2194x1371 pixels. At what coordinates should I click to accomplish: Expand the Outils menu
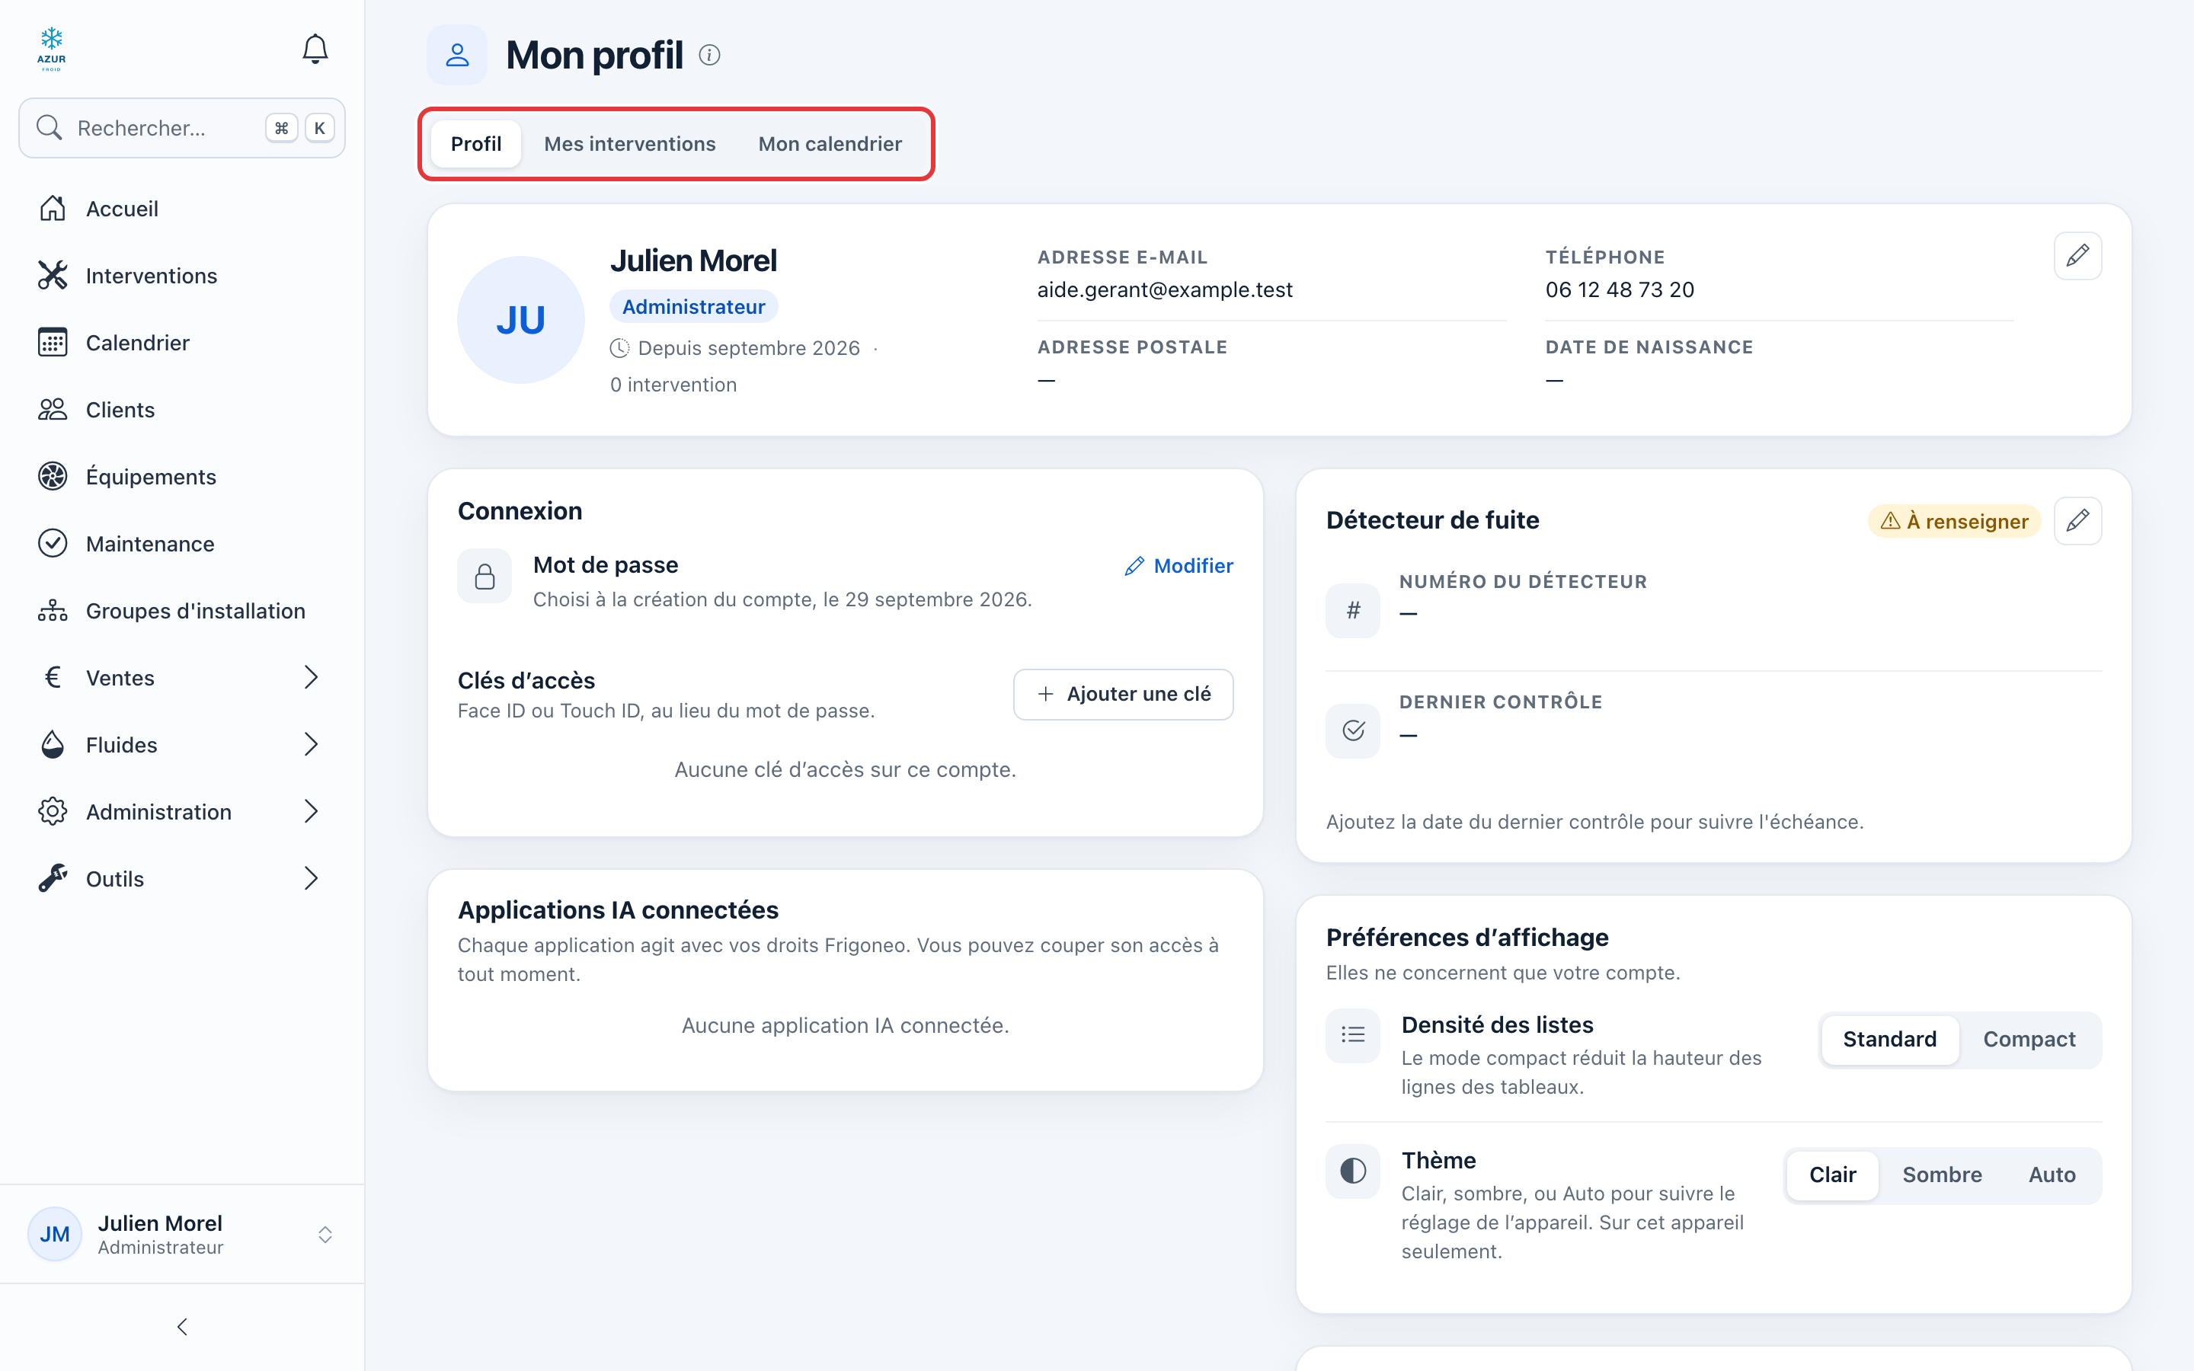(182, 880)
